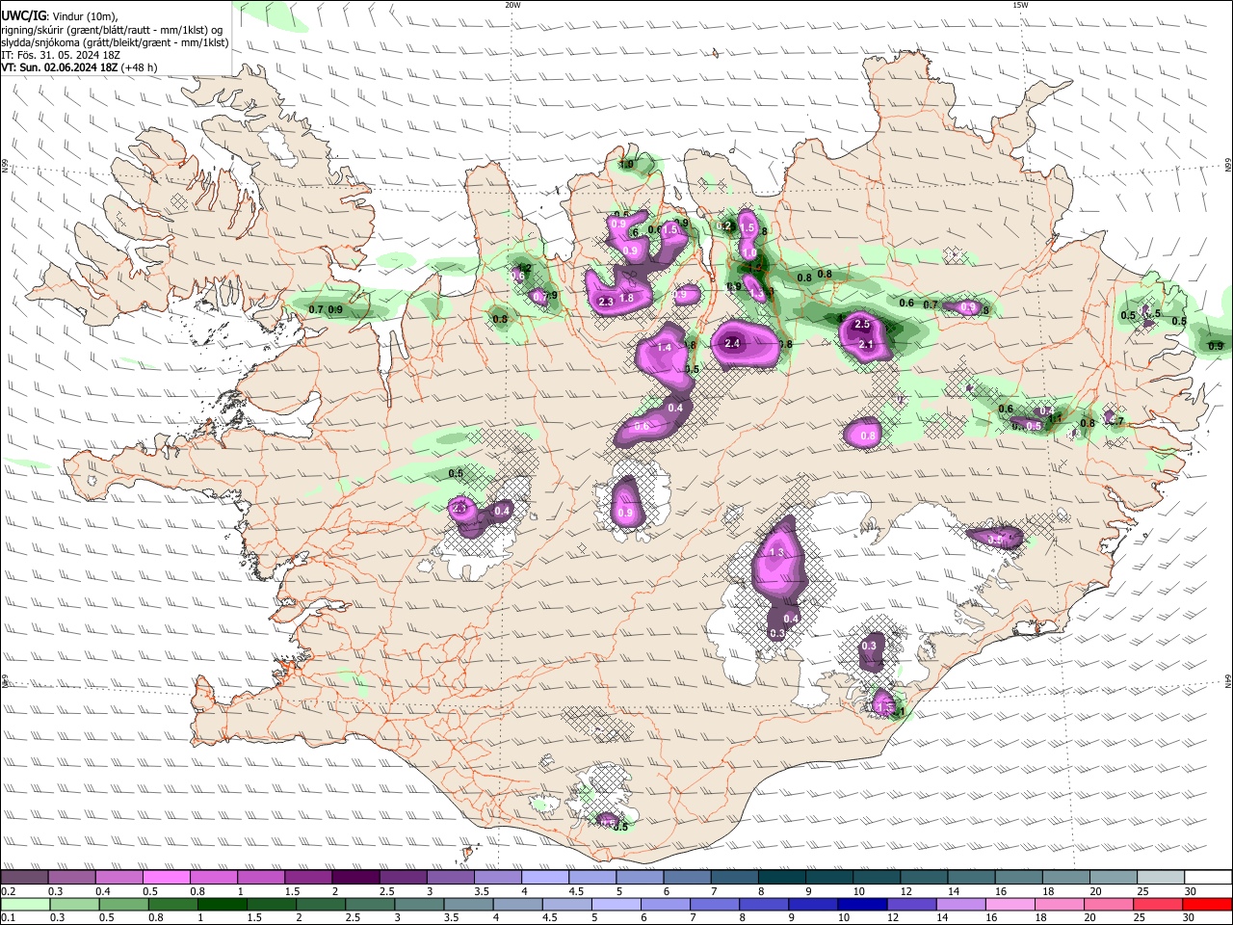Click the 'slydda/snjókoma' snow description line
This screenshot has height=925, width=1233.
click(x=115, y=42)
